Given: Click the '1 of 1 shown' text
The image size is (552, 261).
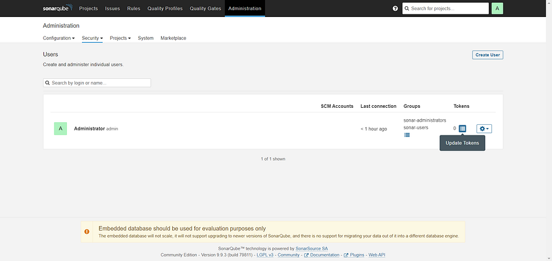Looking at the screenshot, I should tap(273, 159).
